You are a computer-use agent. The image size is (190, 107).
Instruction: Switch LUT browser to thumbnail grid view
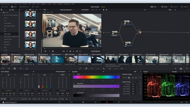click(30, 10)
